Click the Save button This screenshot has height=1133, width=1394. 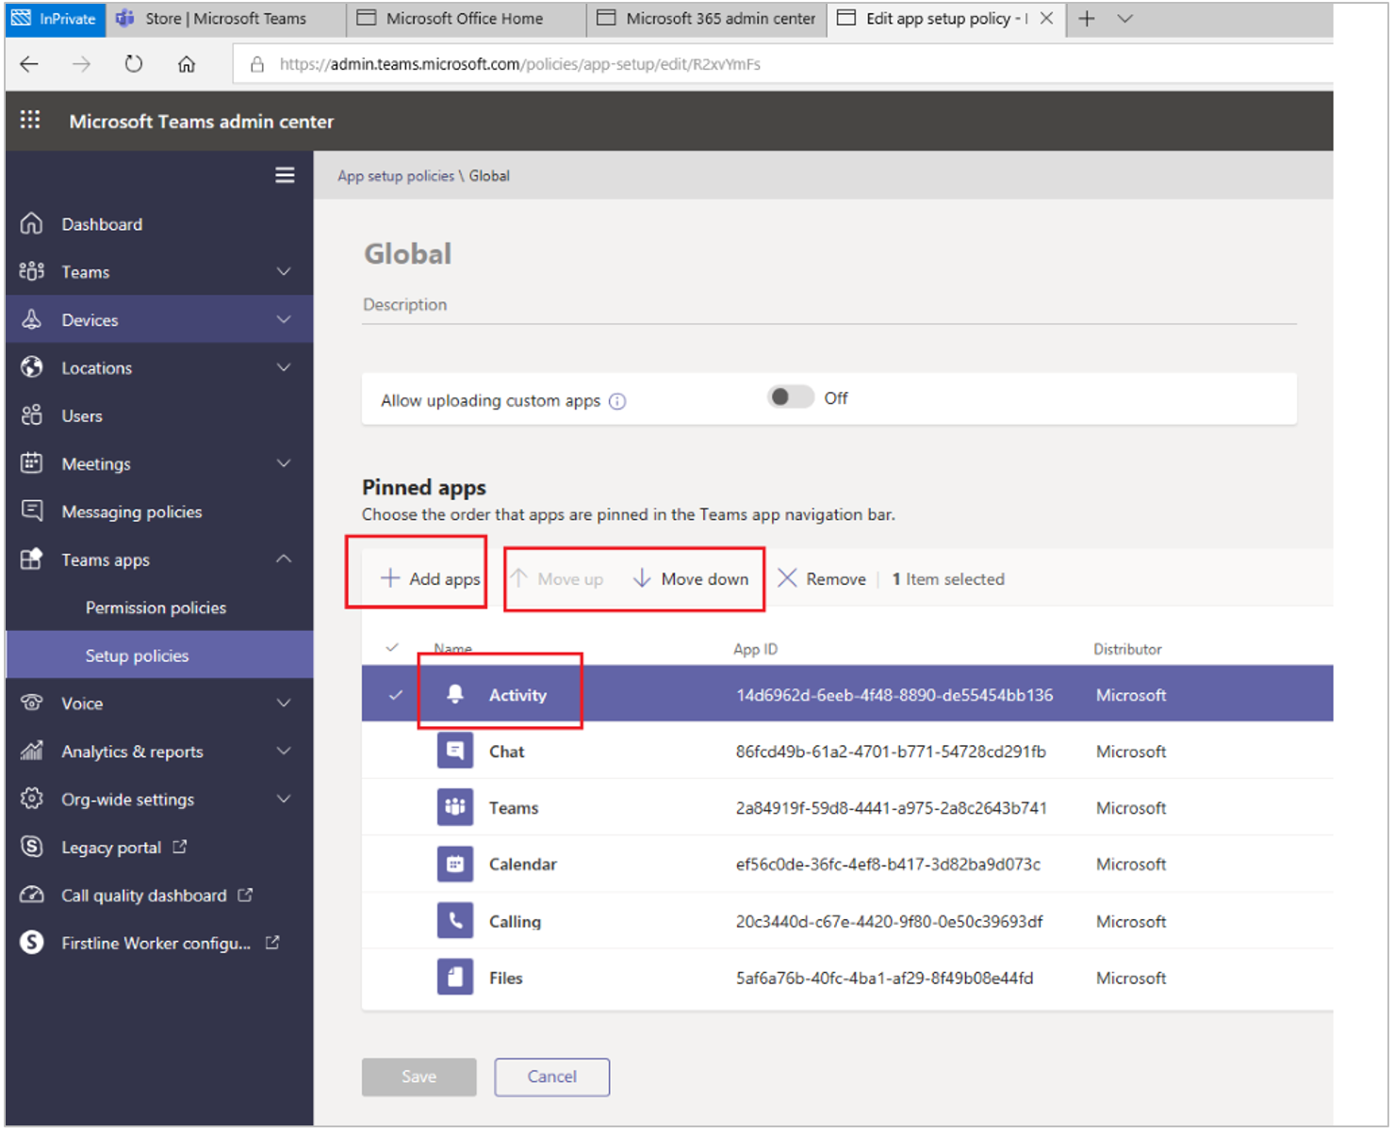(x=418, y=1076)
